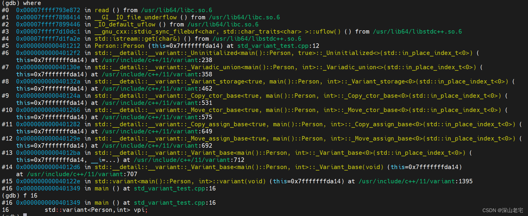The height and width of the screenshot is (216, 528).
Task: Click '/usr/include/c++/11/variant:238' path
Action: [x=157, y=60]
